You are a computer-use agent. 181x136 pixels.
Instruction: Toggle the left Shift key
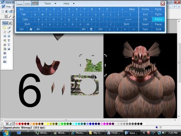27,24
